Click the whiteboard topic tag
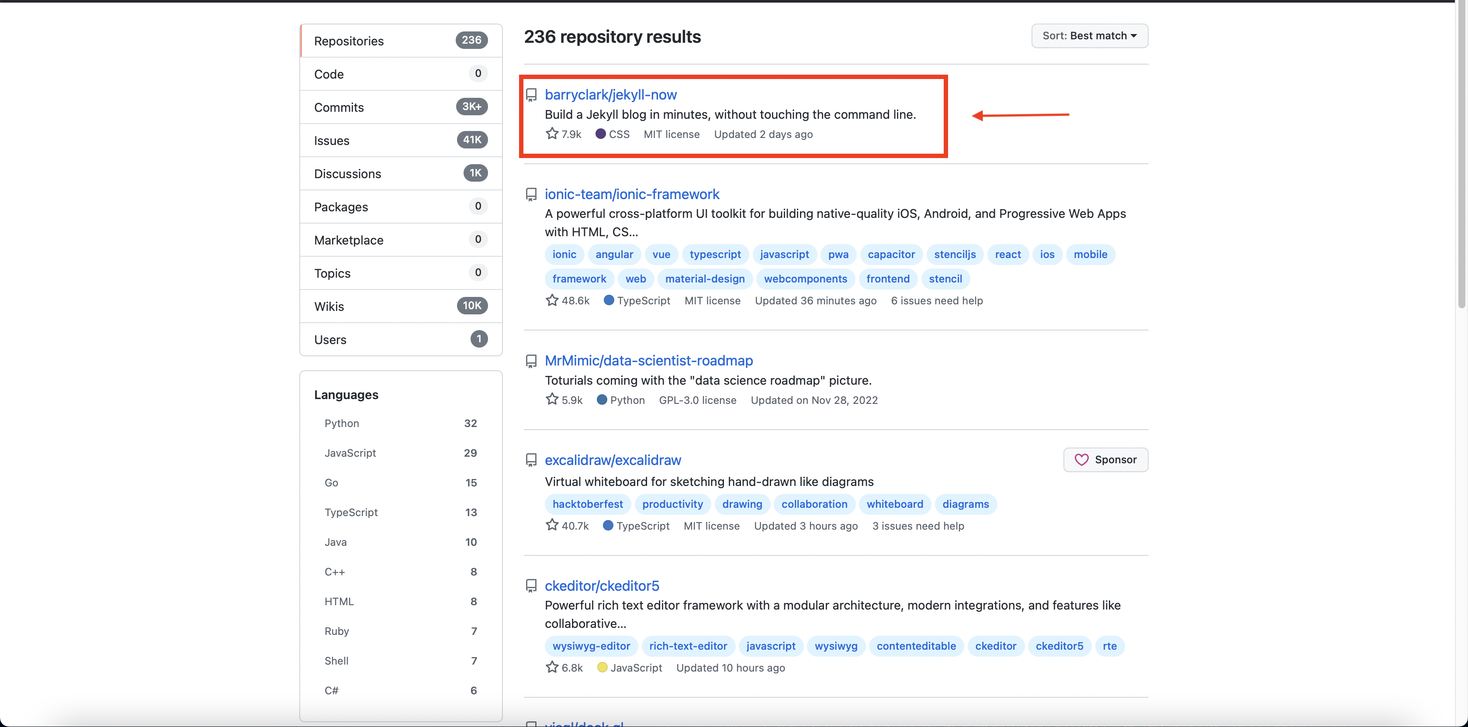 tap(895, 504)
